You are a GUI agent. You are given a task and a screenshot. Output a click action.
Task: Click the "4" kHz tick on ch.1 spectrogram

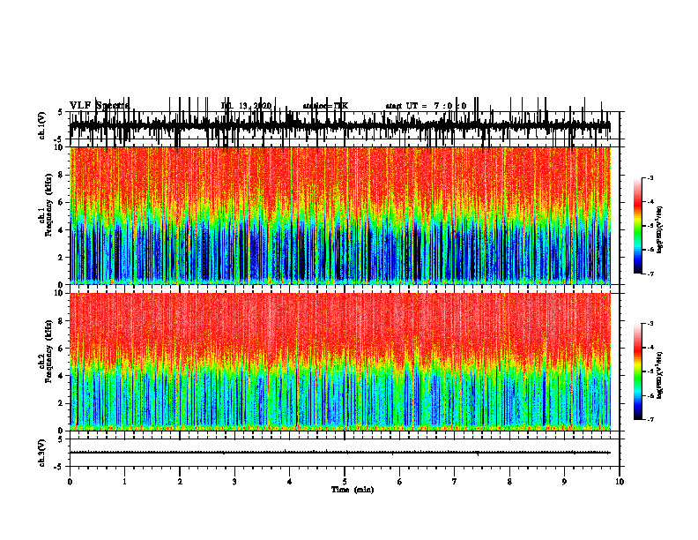[x=61, y=230]
